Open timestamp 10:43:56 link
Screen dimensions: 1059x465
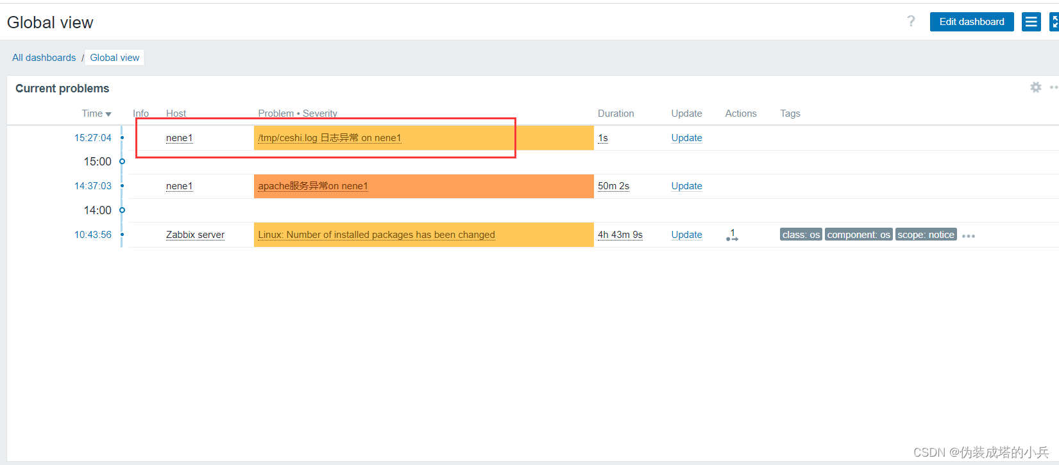click(93, 235)
